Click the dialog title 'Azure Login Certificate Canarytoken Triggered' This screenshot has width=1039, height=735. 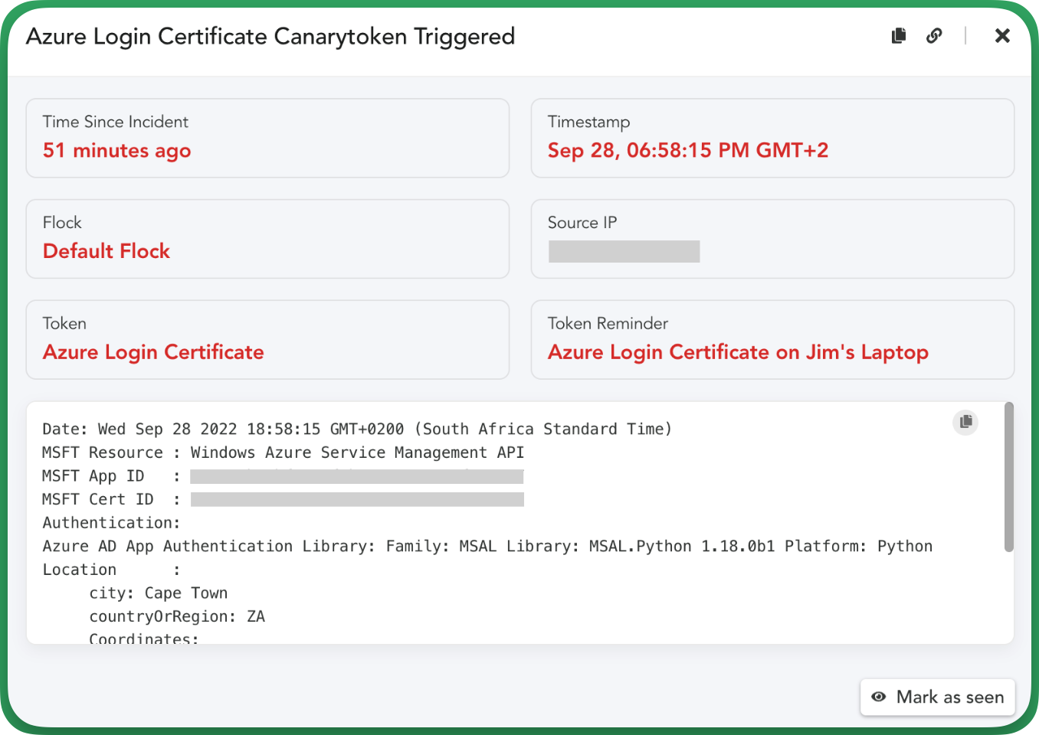tap(270, 36)
